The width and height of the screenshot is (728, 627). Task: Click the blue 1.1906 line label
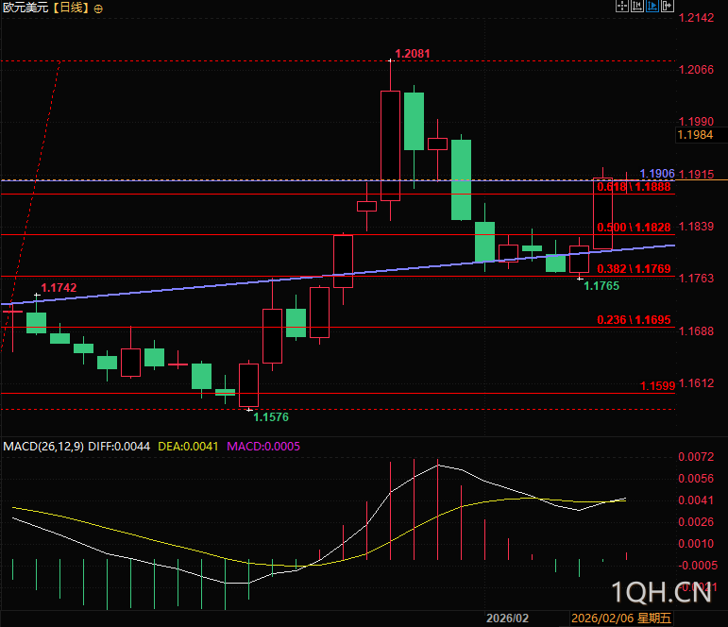tap(657, 173)
